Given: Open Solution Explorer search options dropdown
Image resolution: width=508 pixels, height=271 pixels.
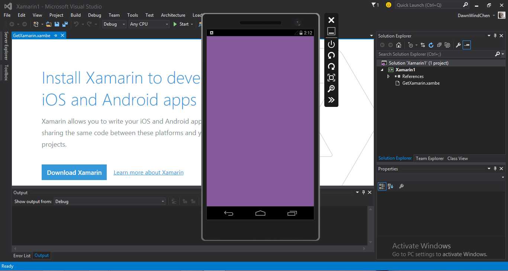Looking at the screenshot, I should tap(503, 54).
